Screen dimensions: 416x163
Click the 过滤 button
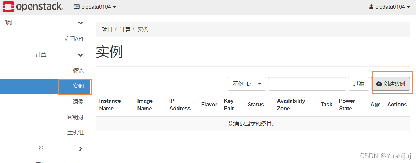coord(358,84)
